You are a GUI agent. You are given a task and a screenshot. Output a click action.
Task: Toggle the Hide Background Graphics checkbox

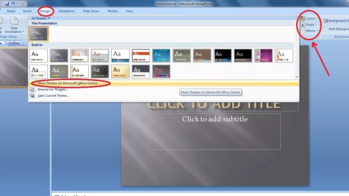(x=325, y=29)
